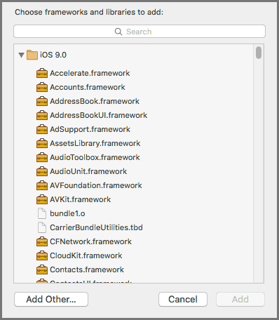This screenshot has height=320, width=279.
Task: Click the Add Other... button
Action: (51, 299)
